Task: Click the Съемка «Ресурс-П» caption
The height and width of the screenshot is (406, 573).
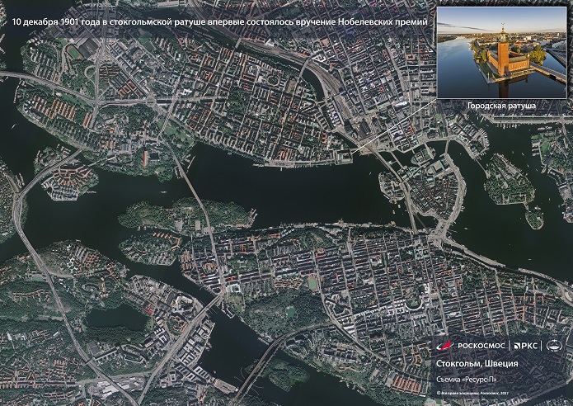Action: pos(466,380)
